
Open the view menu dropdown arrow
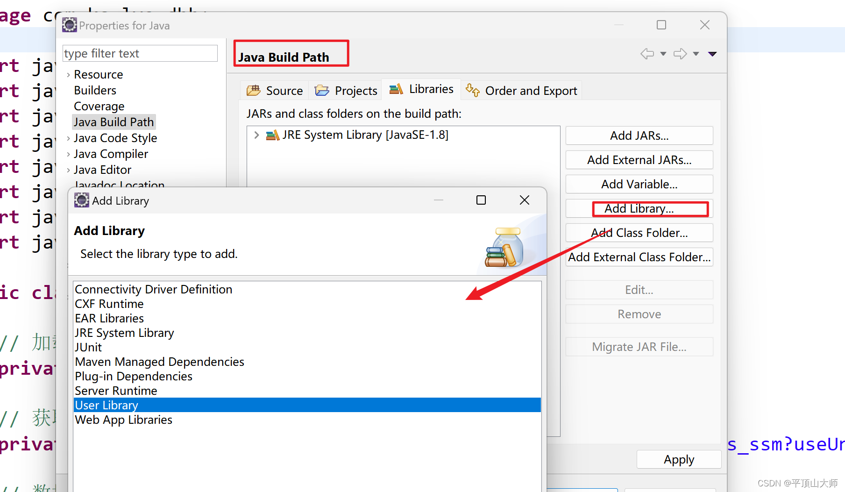[712, 54]
